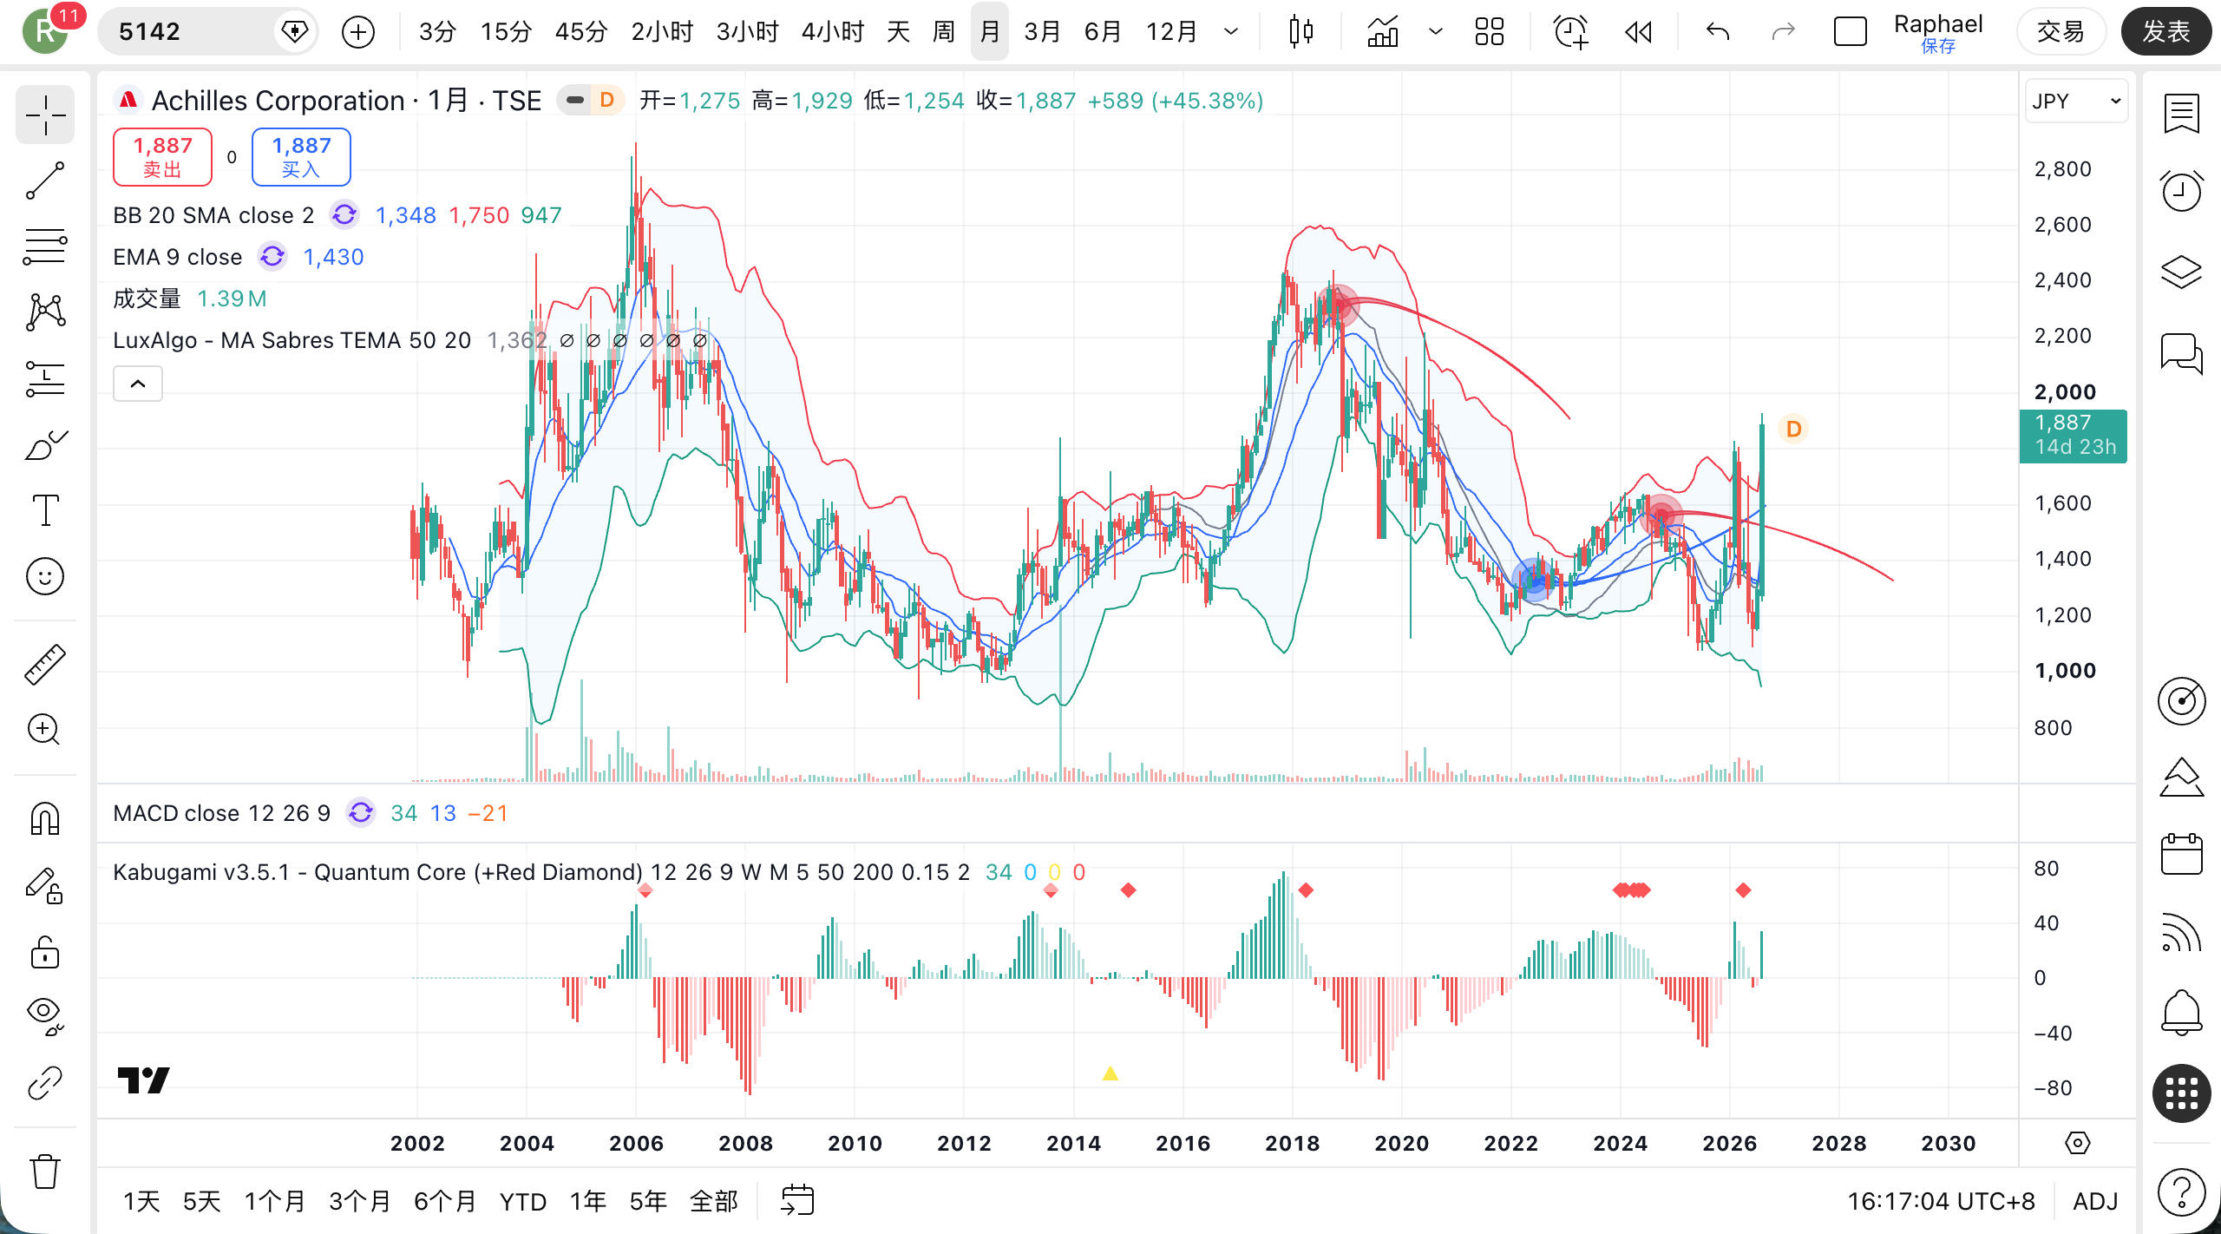Add symbol with the plus button
This screenshot has width=2221, height=1234.
(x=357, y=32)
